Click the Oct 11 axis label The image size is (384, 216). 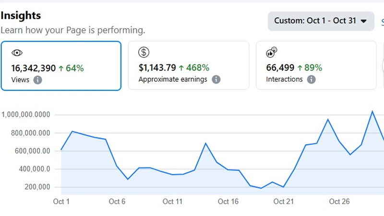coord(172,202)
